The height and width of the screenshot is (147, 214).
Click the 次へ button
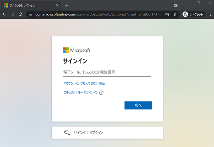138,105
